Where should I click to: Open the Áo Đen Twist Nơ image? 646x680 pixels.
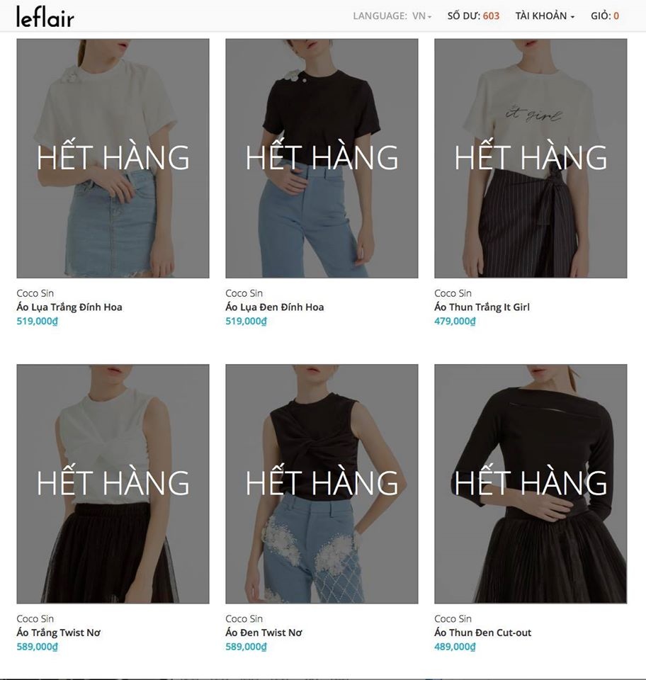[322, 484]
